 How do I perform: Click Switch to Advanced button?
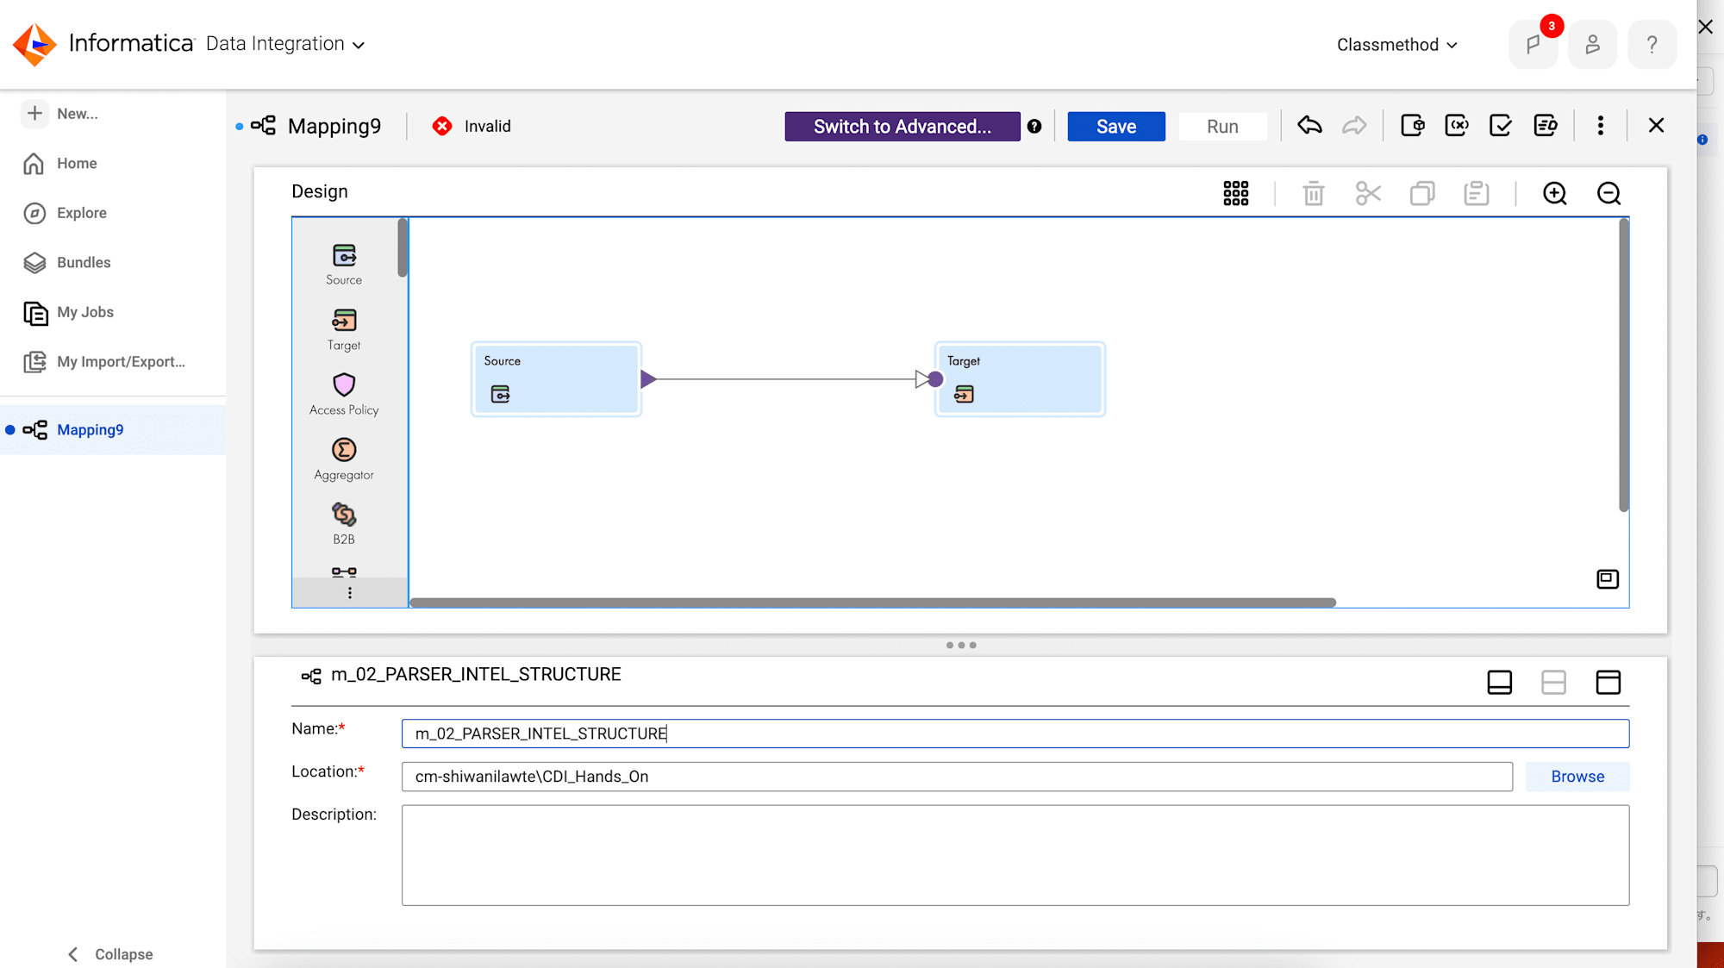pyautogui.click(x=902, y=127)
